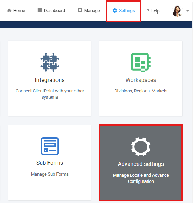The height and width of the screenshot is (203, 193).
Task: Open the ? Help link
Action: tap(153, 11)
